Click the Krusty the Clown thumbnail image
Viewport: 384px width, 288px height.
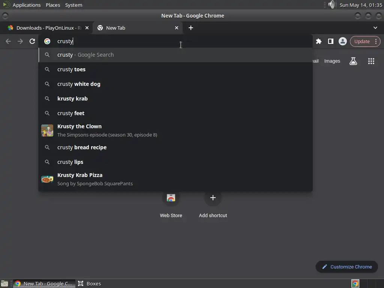point(47,130)
